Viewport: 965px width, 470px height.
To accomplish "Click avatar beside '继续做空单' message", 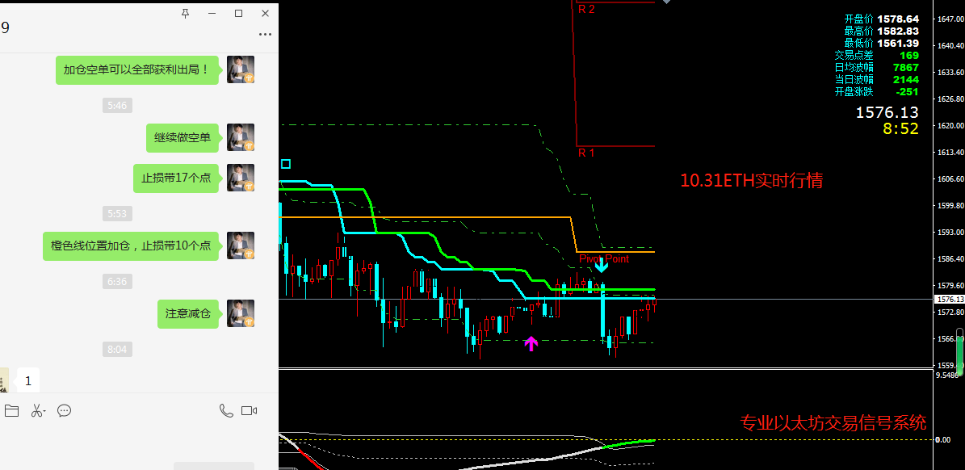I will (x=241, y=137).
